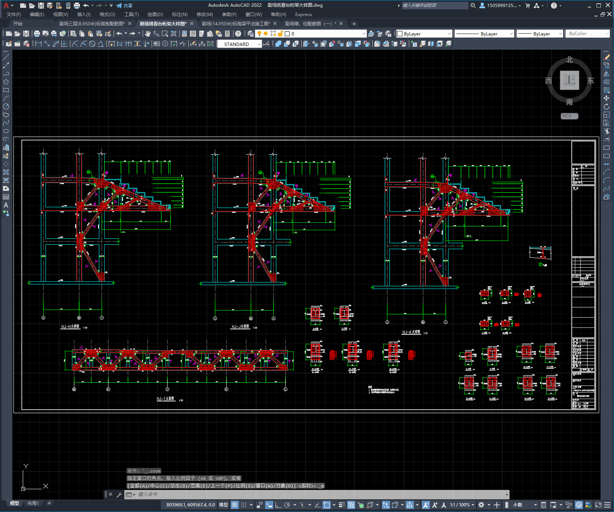Open the STANDARD dimension style dropdown
Screen dimensions: 614x512
240,44
